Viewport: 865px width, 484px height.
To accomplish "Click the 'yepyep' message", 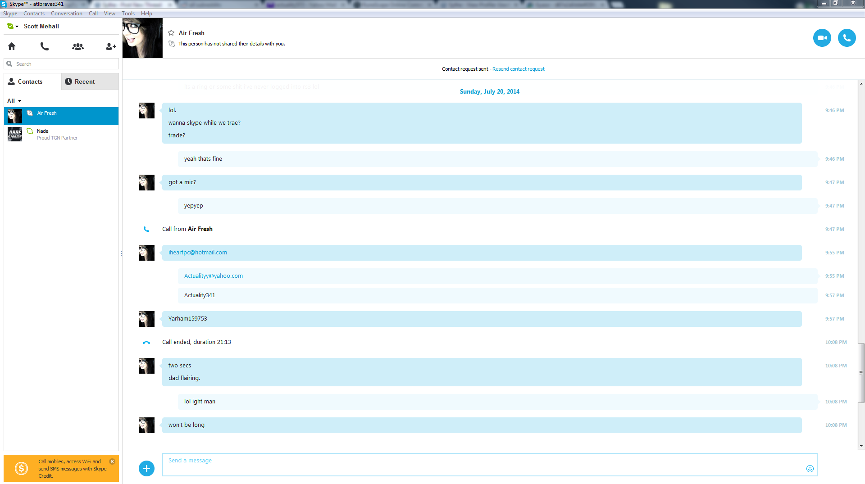I will (497, 206).
